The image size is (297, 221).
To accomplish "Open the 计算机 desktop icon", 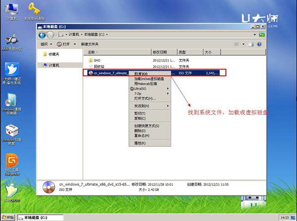I will pos(11,11).
